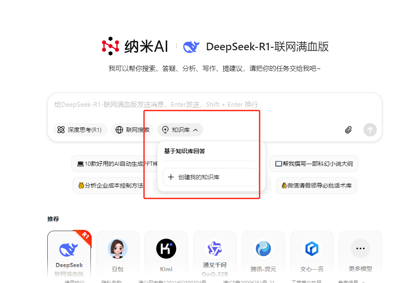Click 创建我的知识库 button

pos(210,177)
